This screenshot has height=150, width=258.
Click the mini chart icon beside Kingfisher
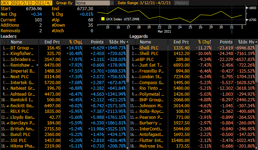click(8, 54)
